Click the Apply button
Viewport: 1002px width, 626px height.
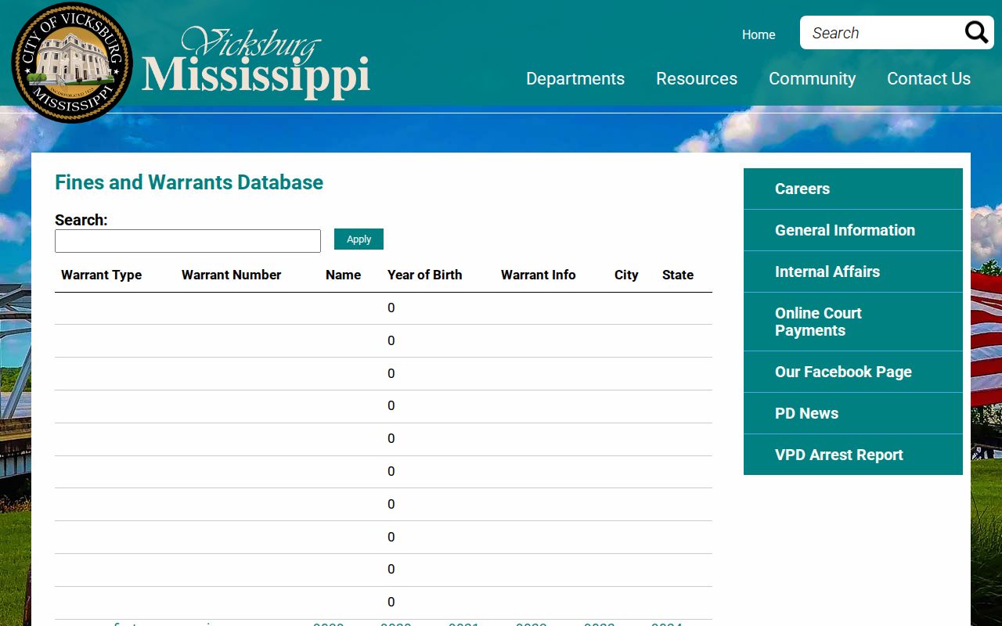point(359,239)
